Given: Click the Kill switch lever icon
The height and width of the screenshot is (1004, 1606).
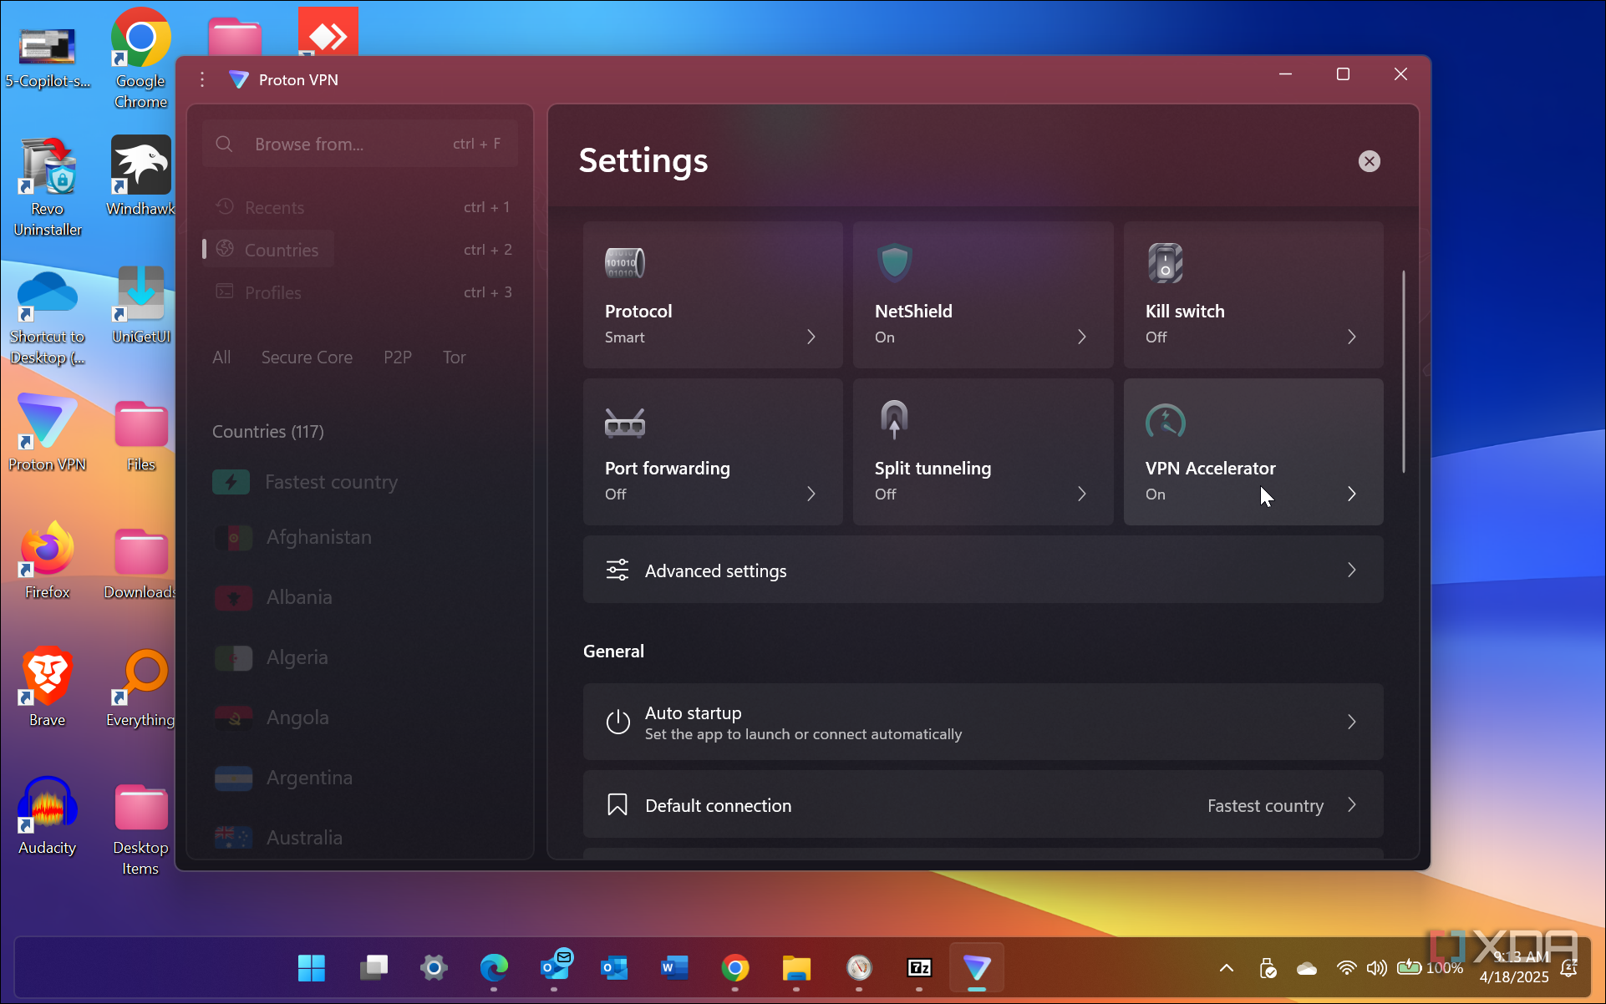Looking at the screenshot, I should (x=1165, y=263).
